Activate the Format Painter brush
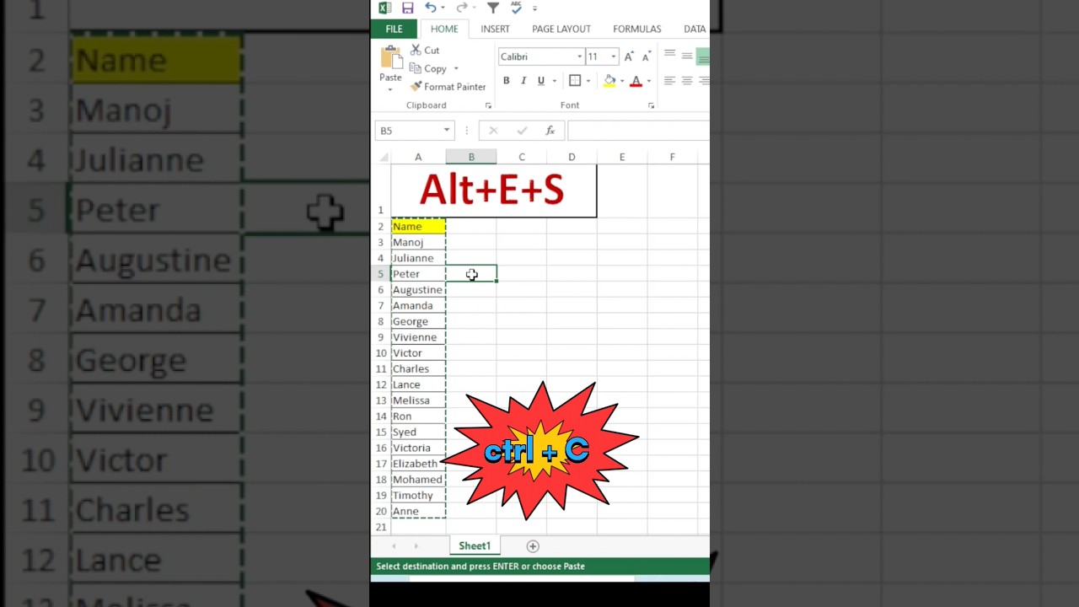Image resolution: width=1079 pixels, height=607 pixels. point(448,87)
